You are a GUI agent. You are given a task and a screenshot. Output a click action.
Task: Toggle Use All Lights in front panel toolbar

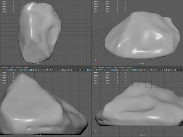click(41, 70)
